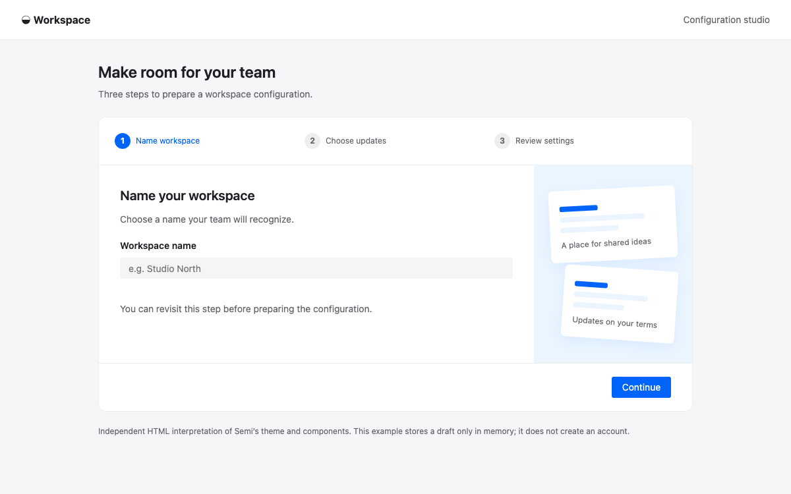
Task: Click the Workspace half-circle logo icon
Action: [x=26, y=20]
